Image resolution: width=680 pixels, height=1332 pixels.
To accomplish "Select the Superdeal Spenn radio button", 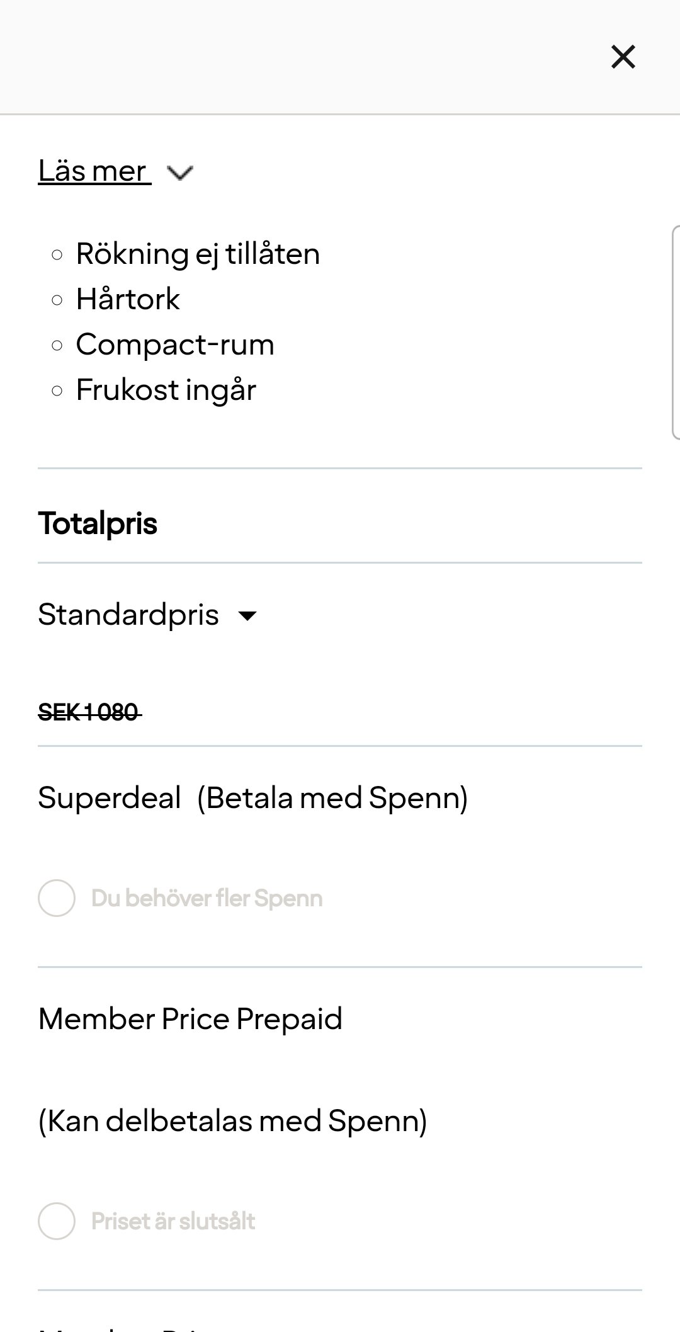I will pyautogui.click(x=57, y=898).
